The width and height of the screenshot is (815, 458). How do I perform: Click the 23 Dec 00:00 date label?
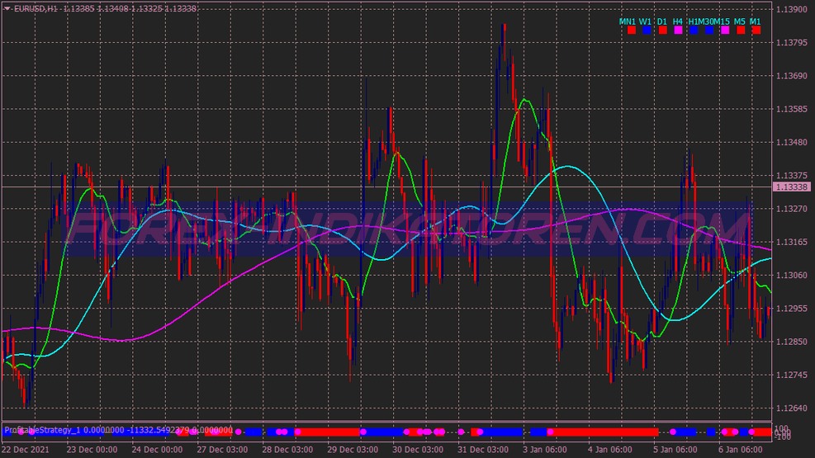click(x=92, y=449)
